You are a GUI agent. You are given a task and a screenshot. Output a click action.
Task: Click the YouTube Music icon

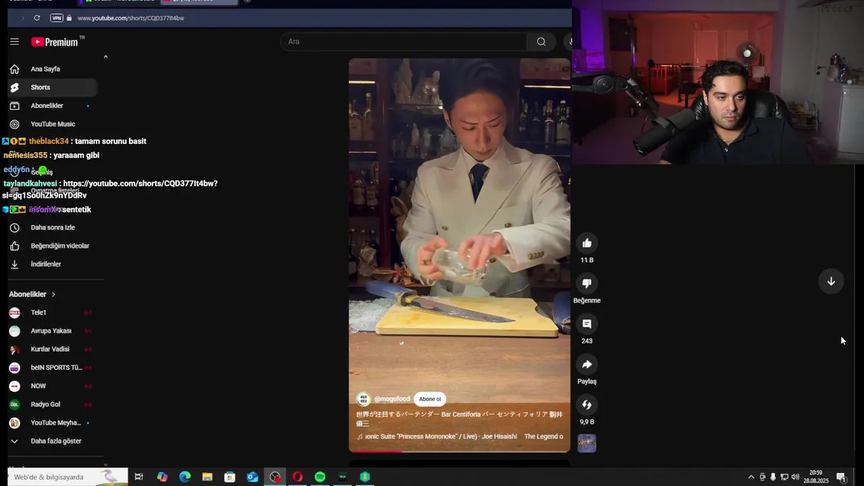point(14,124)
